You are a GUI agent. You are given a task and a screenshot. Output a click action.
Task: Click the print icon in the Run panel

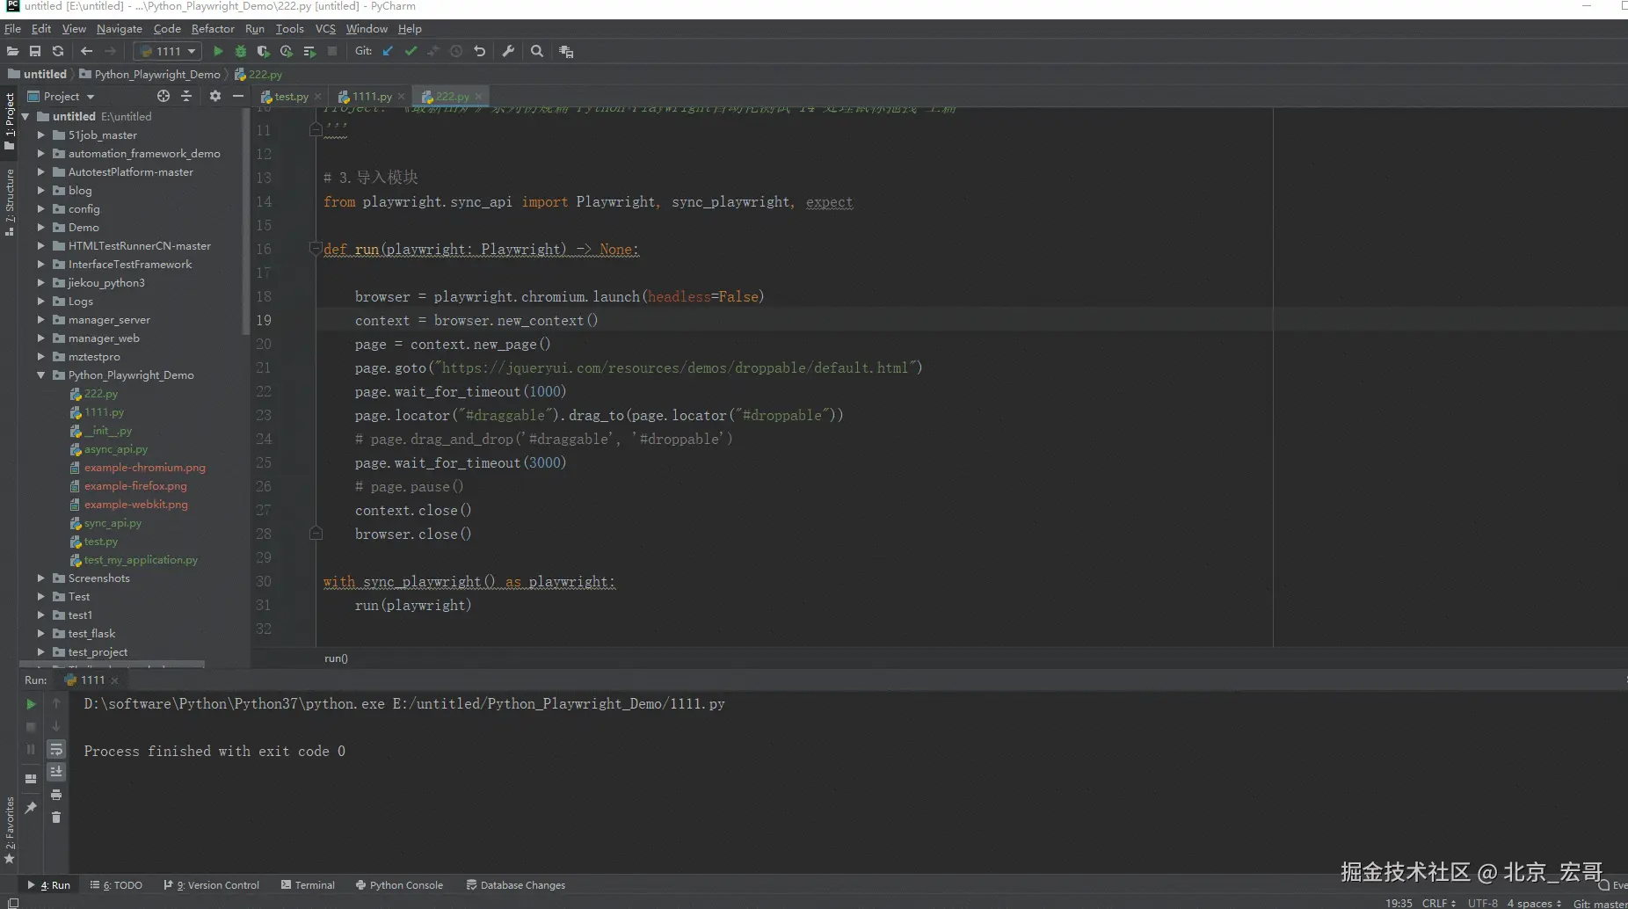point(56,795)
